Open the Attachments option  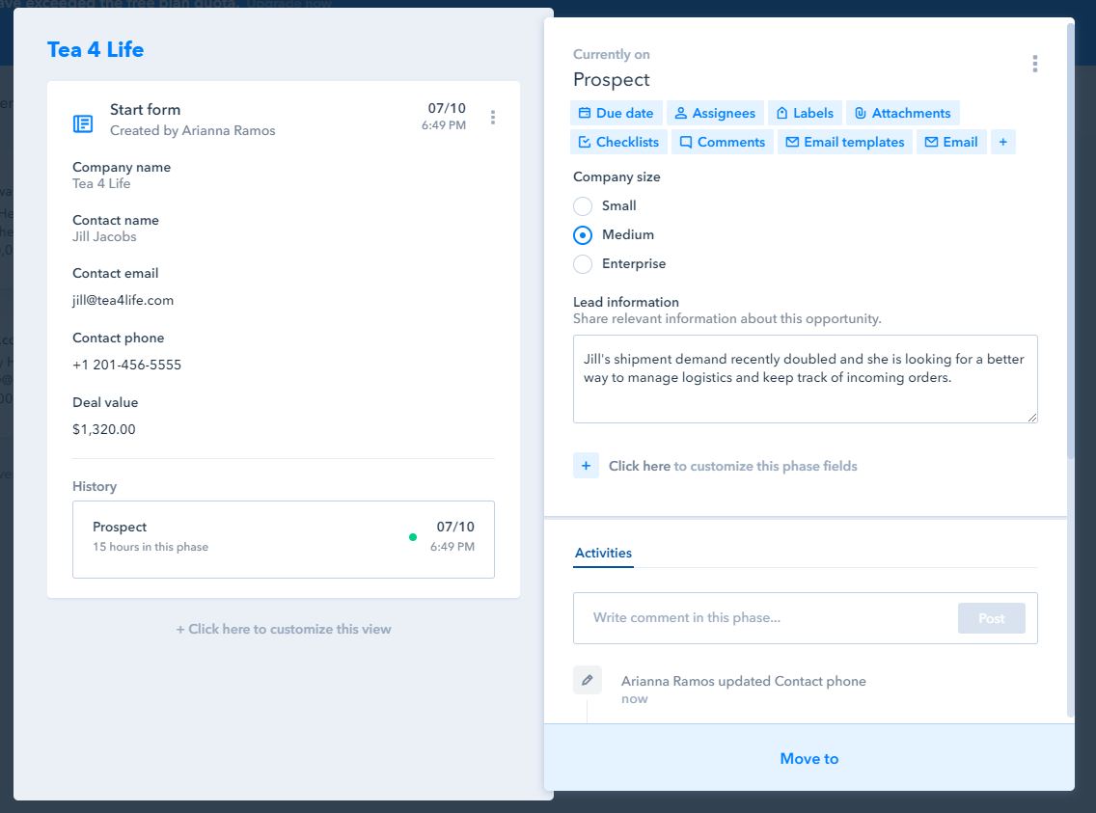902,113
